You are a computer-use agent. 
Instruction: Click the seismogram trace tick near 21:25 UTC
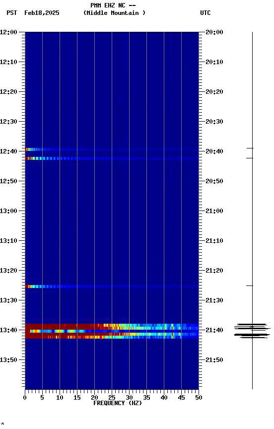pyautogui.click(x=250, y=286)
